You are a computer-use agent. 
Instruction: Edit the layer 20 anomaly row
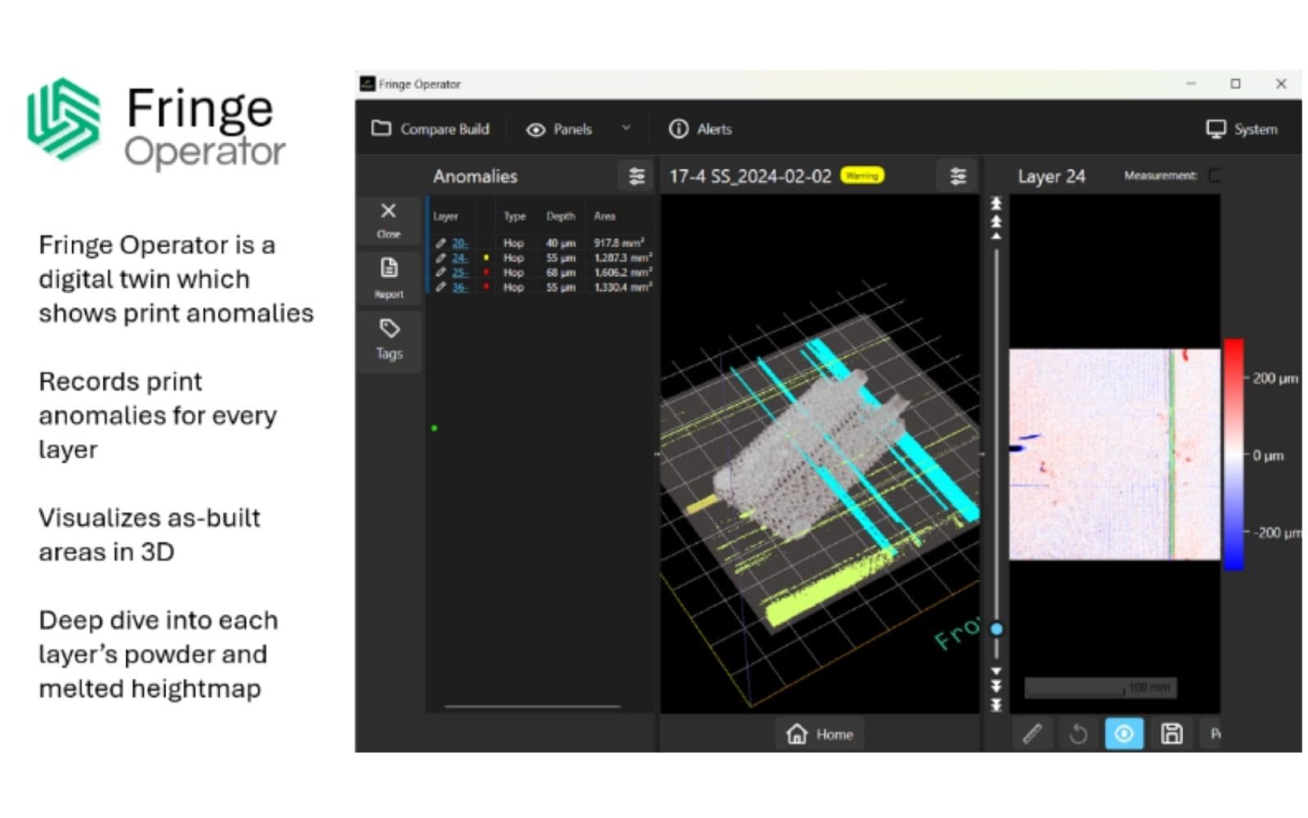[441, 243]
